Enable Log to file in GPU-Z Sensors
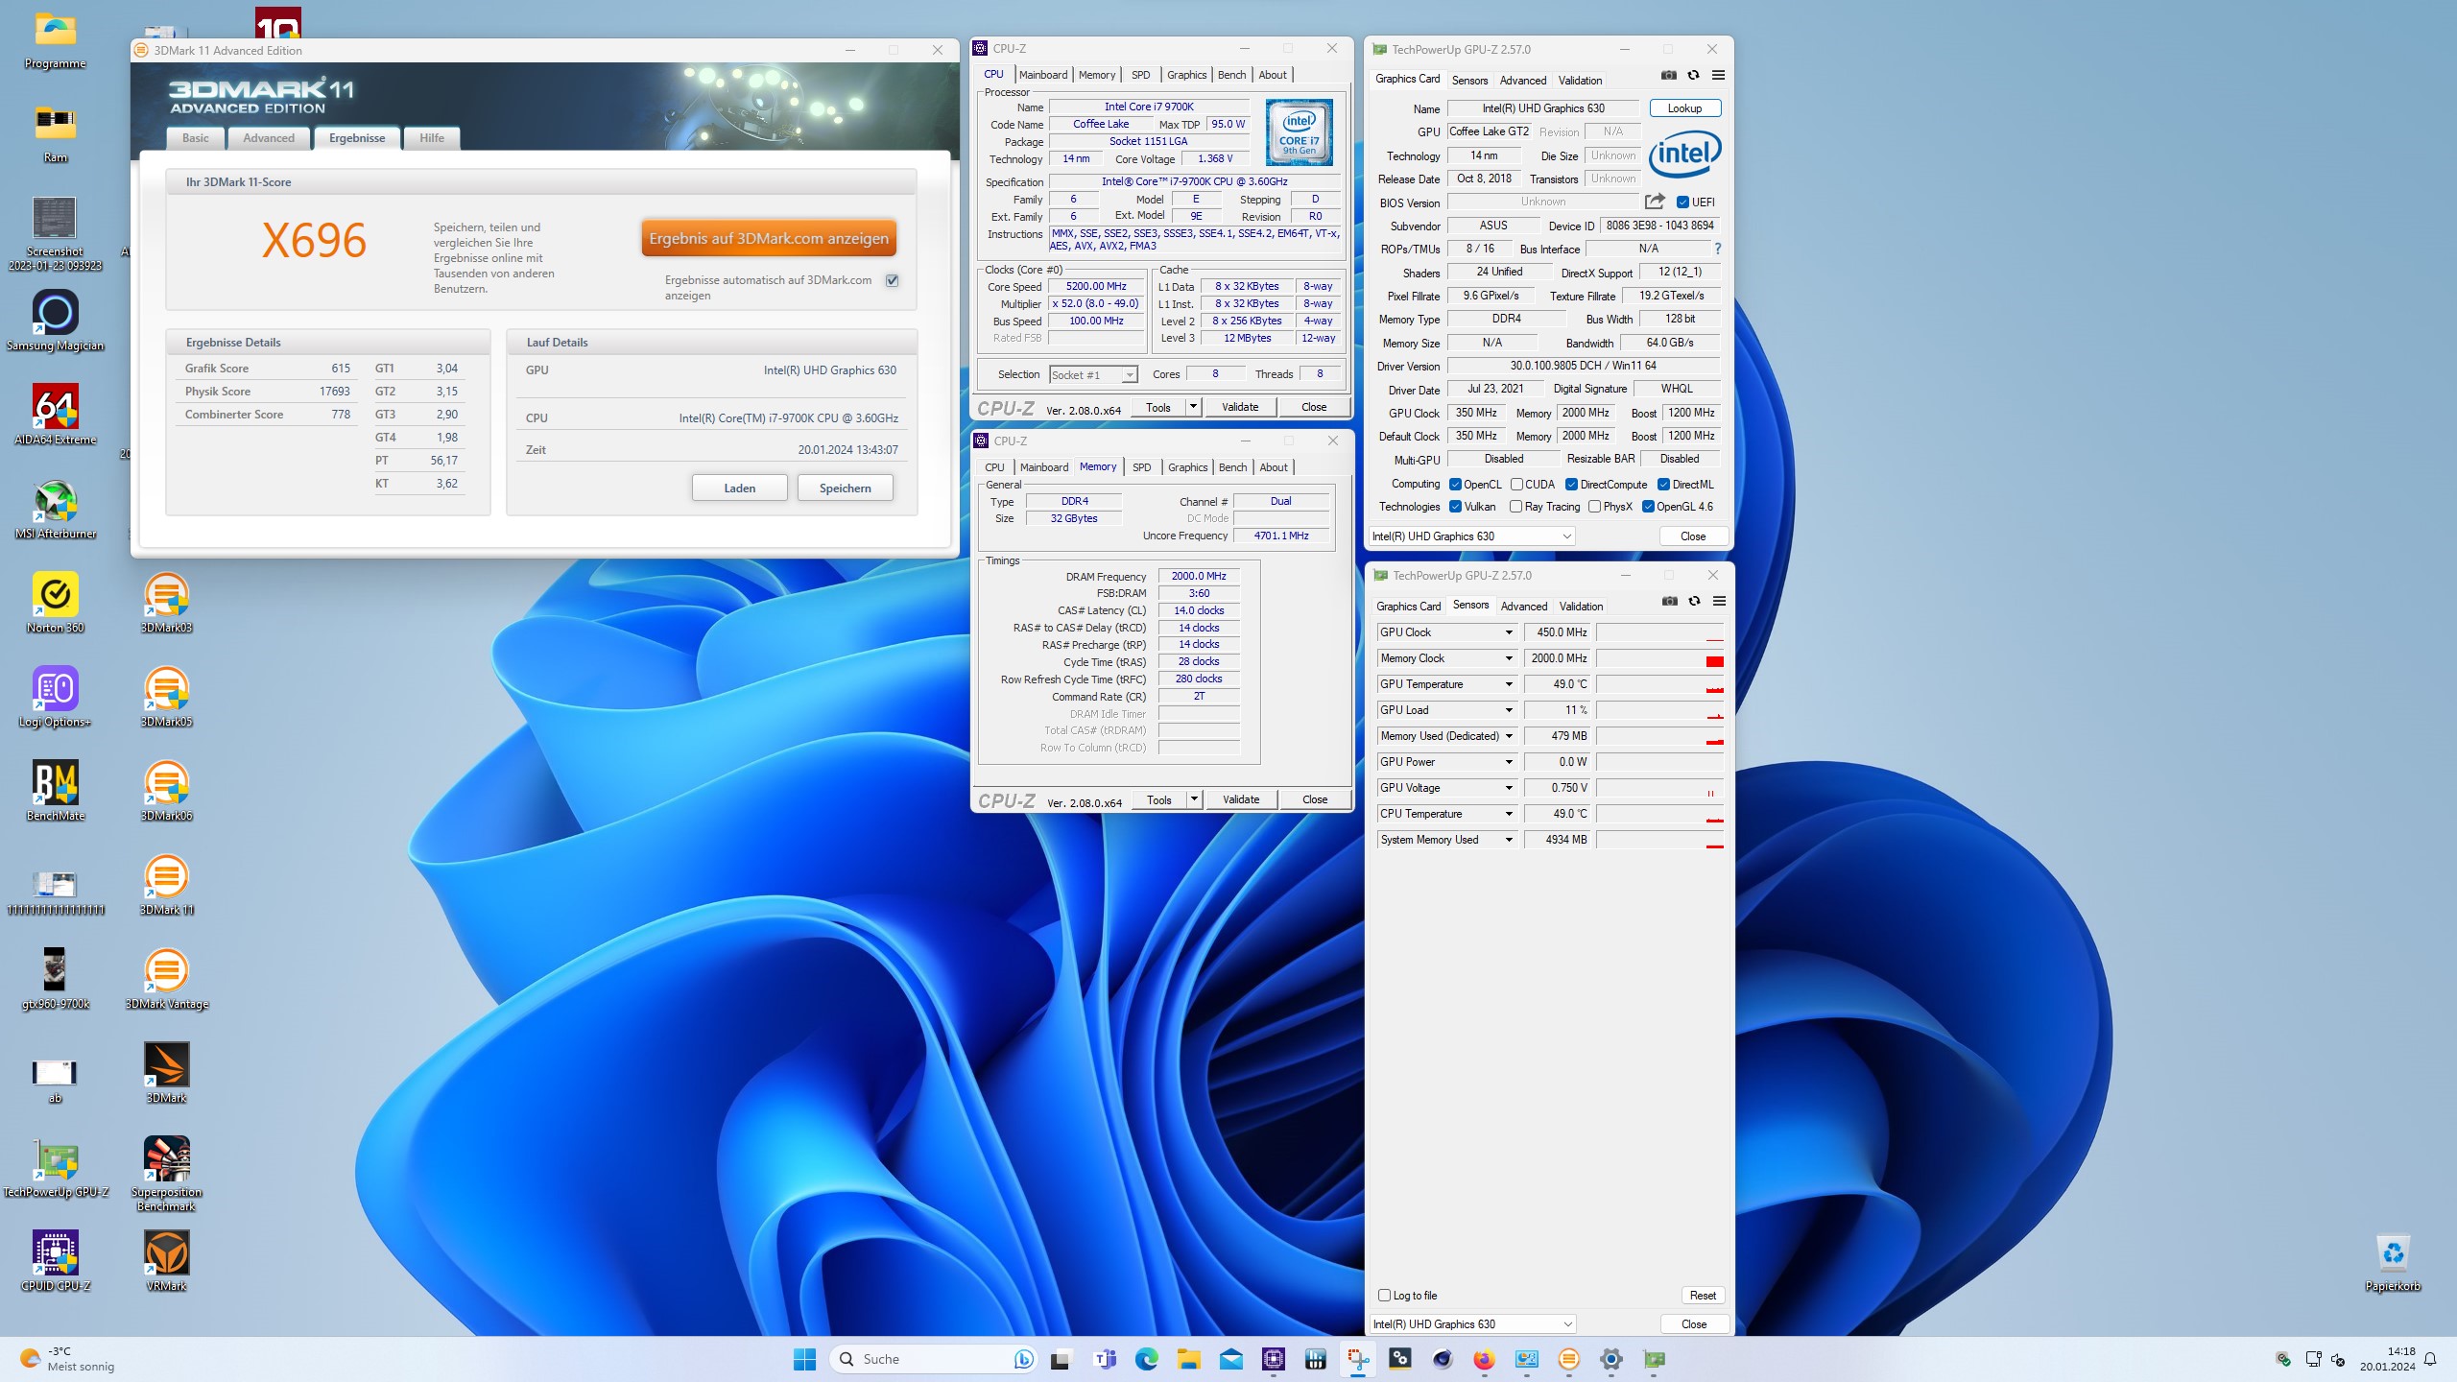This screenshot has width=2457, height=1382. [x=1384, y=1296]
